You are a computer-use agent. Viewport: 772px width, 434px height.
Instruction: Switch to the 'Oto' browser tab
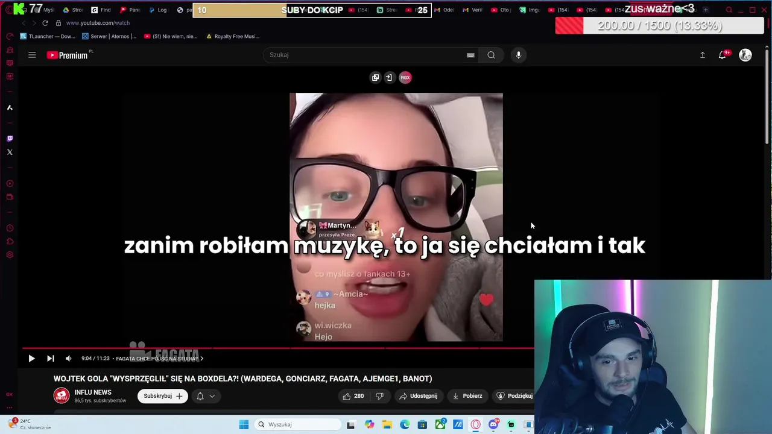click(501, 10)
